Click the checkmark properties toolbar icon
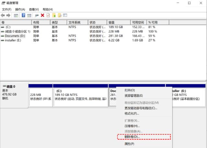The width and height of the screenshot is (207, 148). coord(48,15)
